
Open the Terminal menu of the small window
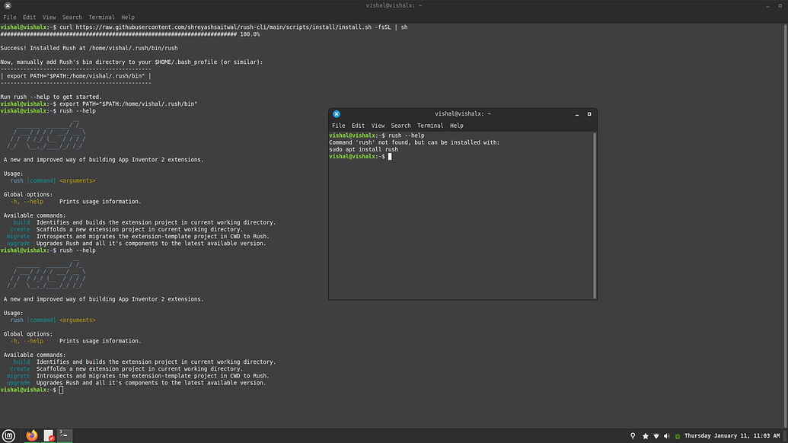click(x=430, y=125)
